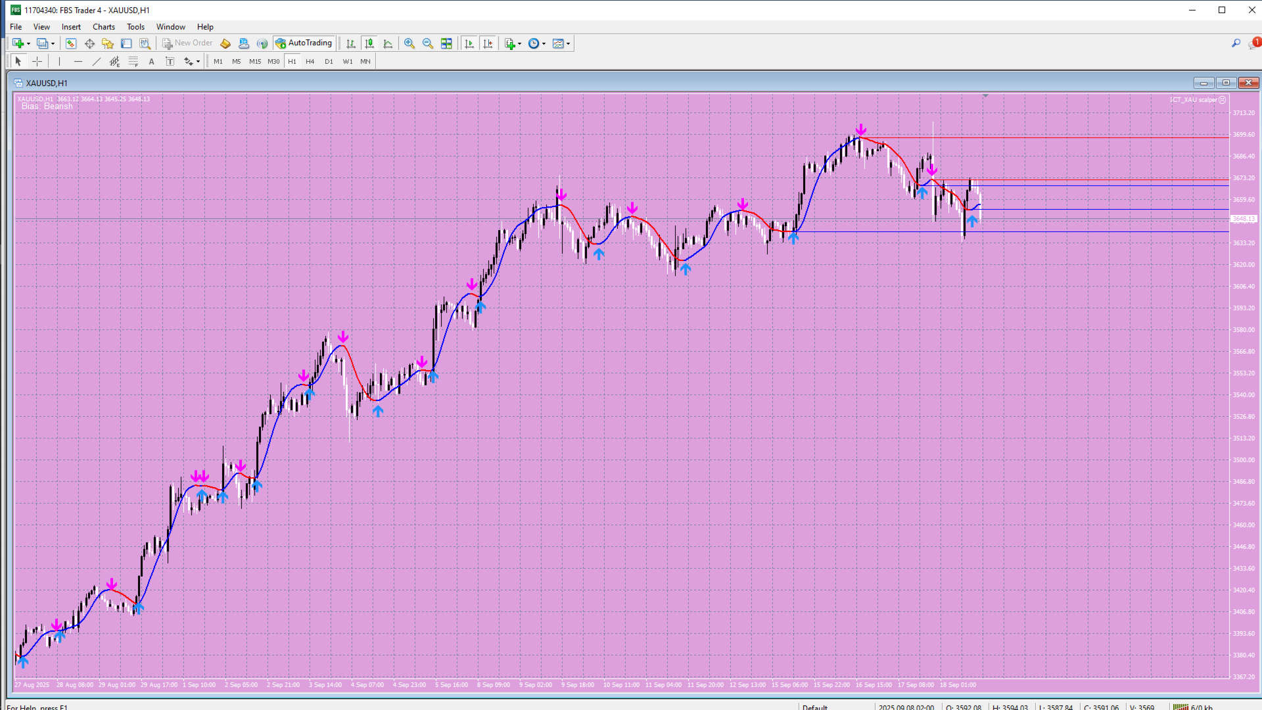Viewport: 1262px width, 710px height.
Task: Zoom out on the chart
Action: [428, 43]
